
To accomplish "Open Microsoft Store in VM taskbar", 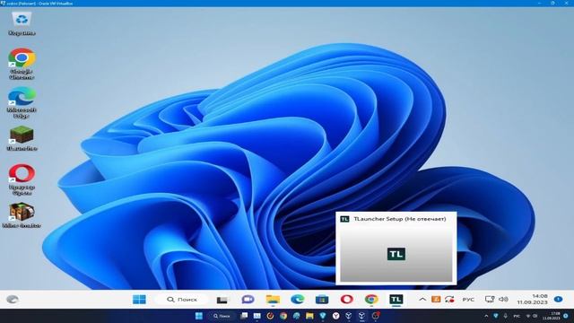I will [322, 299].
